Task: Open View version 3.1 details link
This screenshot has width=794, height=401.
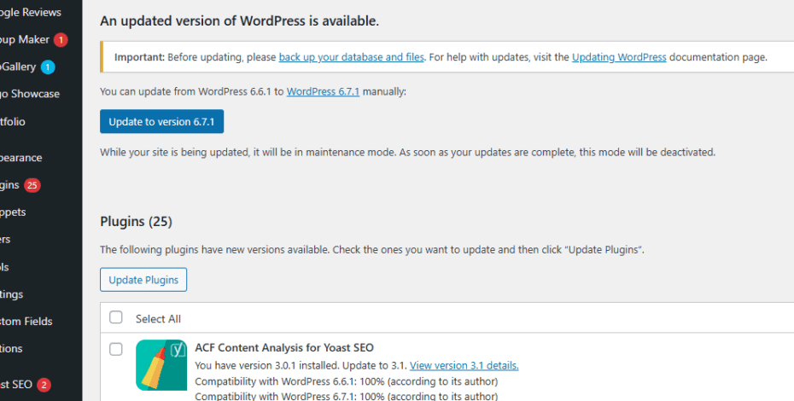Action: pos(464,365)
